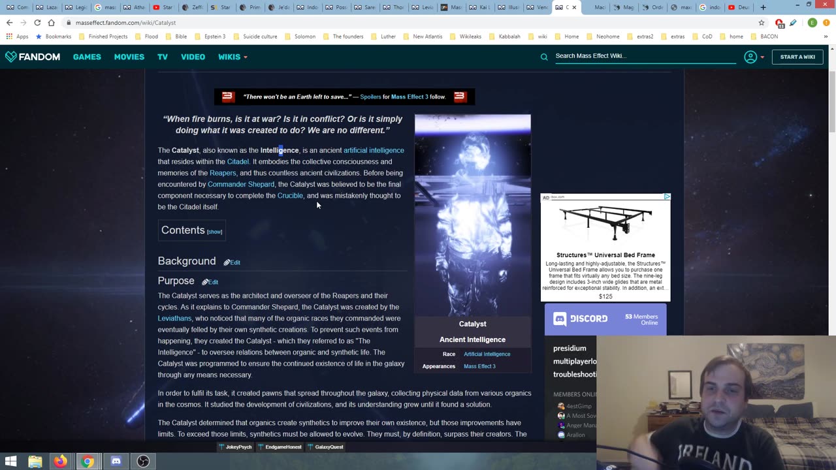Open the Finished Projects bookmark folder

point(103,37)
